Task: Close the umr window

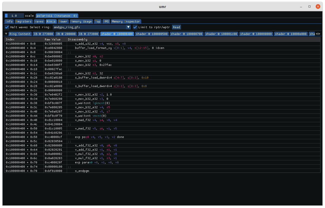Action: pos(318,6)
